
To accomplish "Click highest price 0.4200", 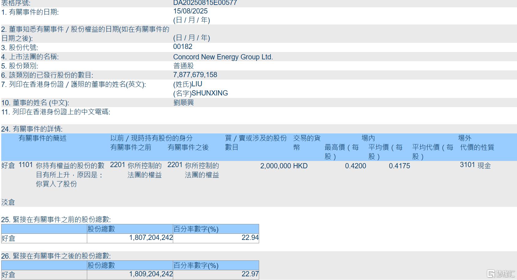I will tap(355, 166).
